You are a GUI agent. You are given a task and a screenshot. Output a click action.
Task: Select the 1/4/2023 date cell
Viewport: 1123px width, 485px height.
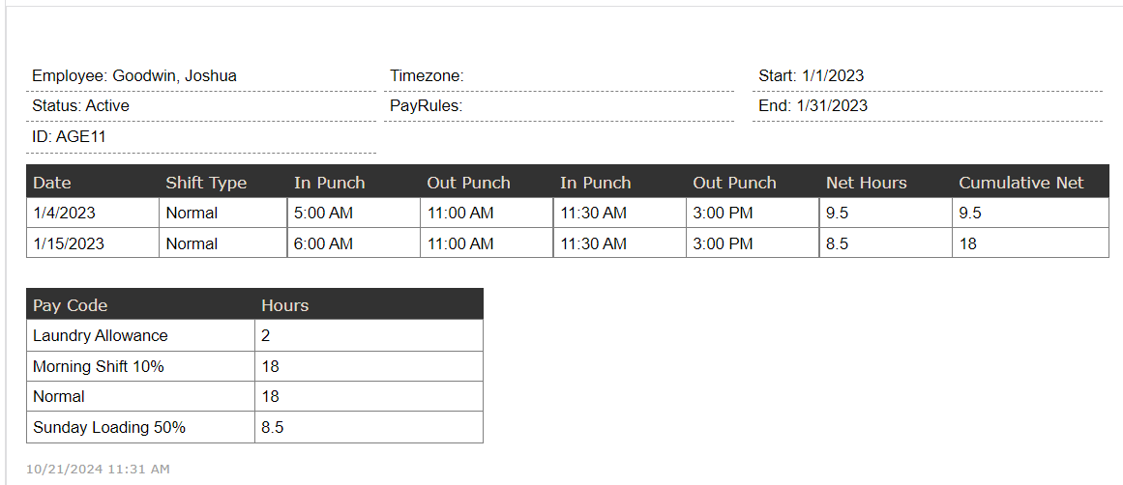coord(93,214)
